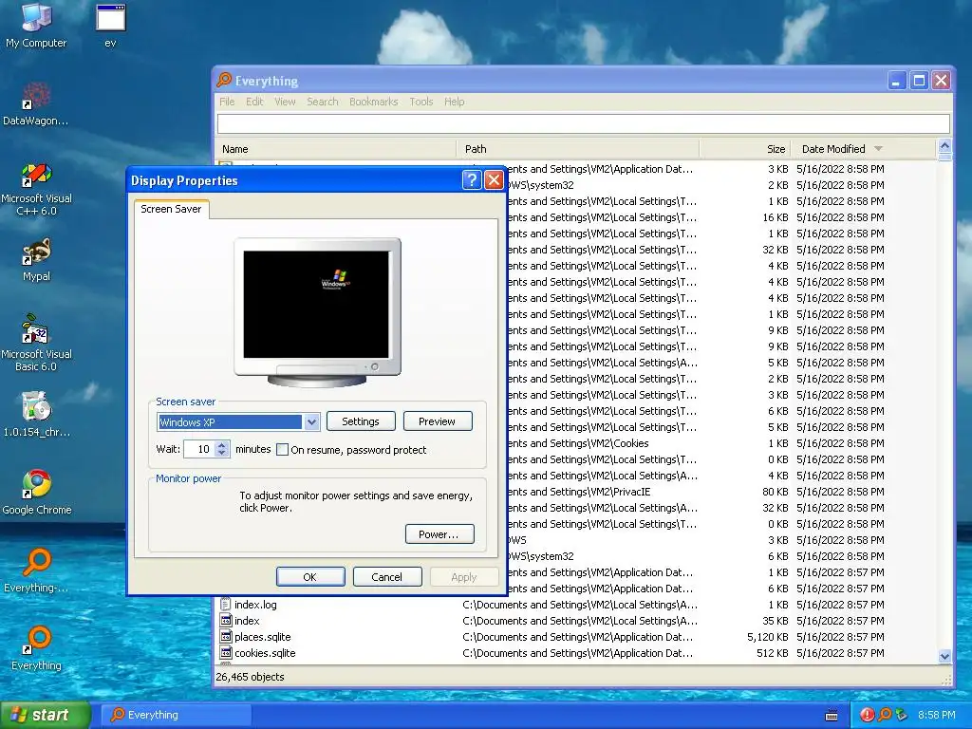
Task: Increase the wait minutes spinner
Action: (x=222, y=445)
